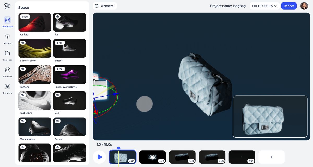
Task: Click the app logo in the top-left corner
Action: pos(7,6)
